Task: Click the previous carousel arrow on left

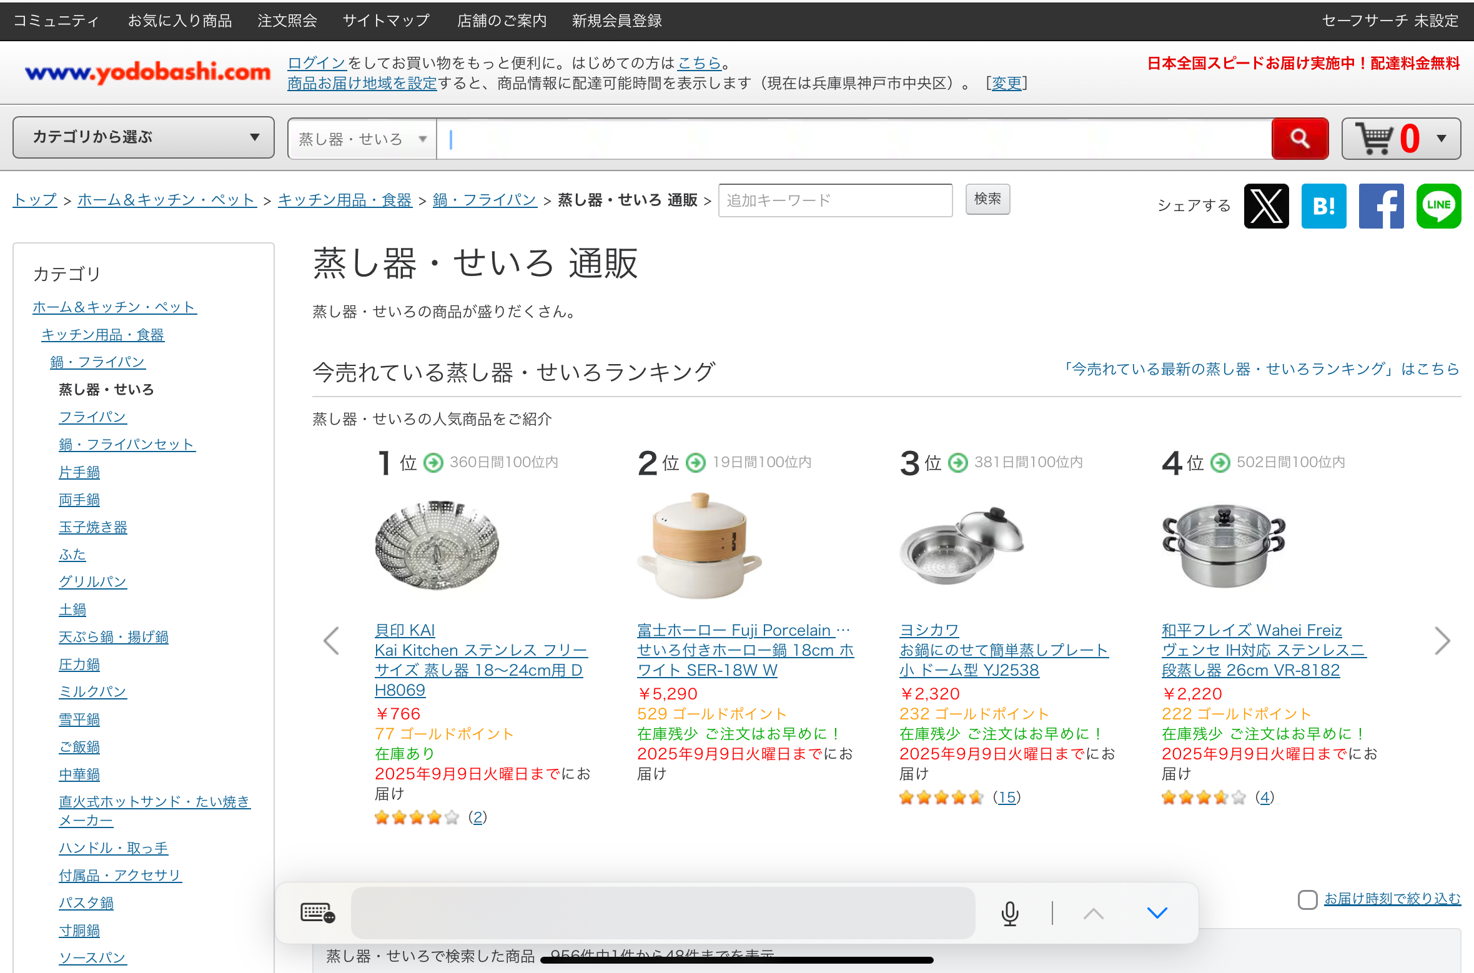Action: [332, 641]
